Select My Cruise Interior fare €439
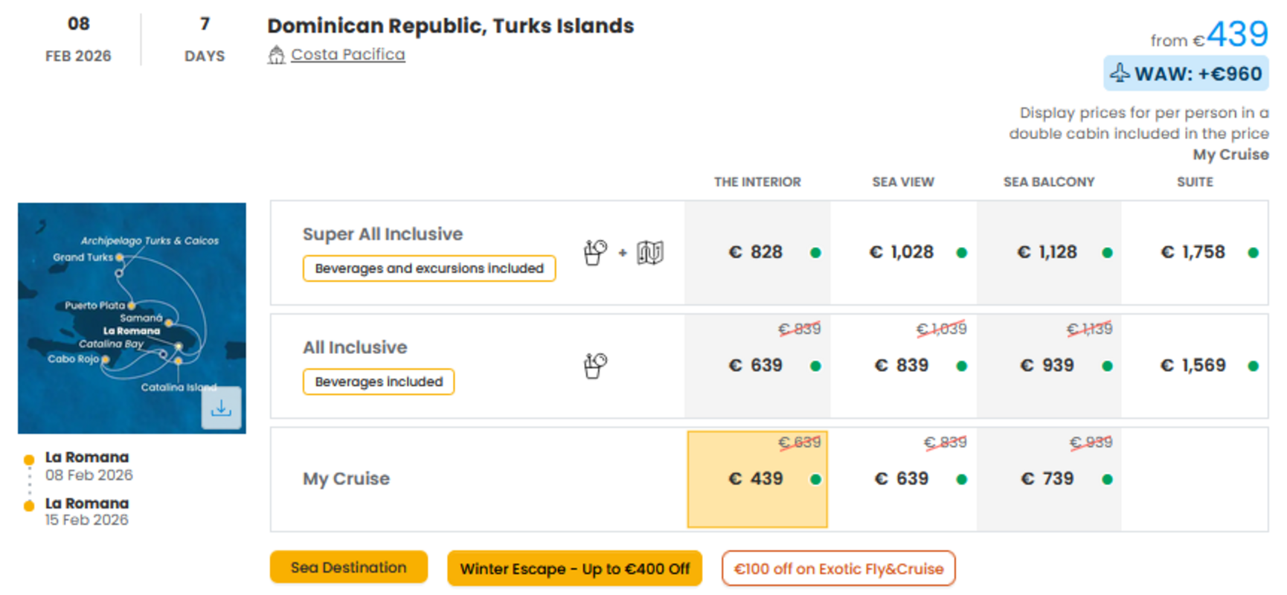1287x595 pixels. coord(757,479)
